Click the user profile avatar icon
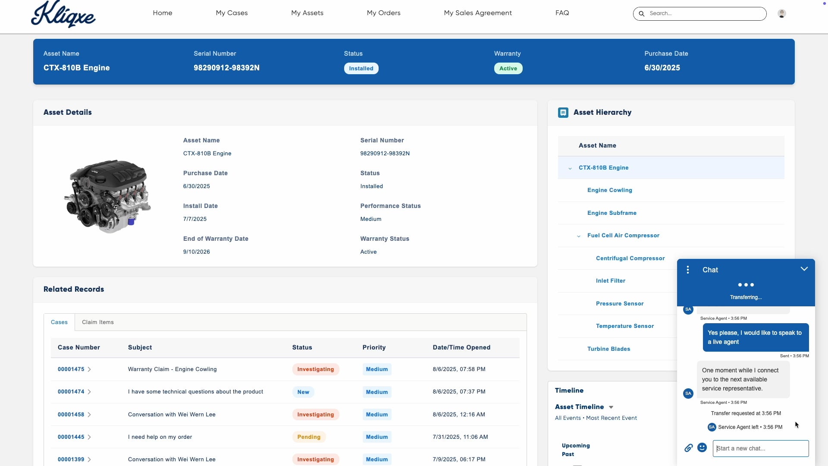This screenshot has width=828, height=466. pos(781,13)
